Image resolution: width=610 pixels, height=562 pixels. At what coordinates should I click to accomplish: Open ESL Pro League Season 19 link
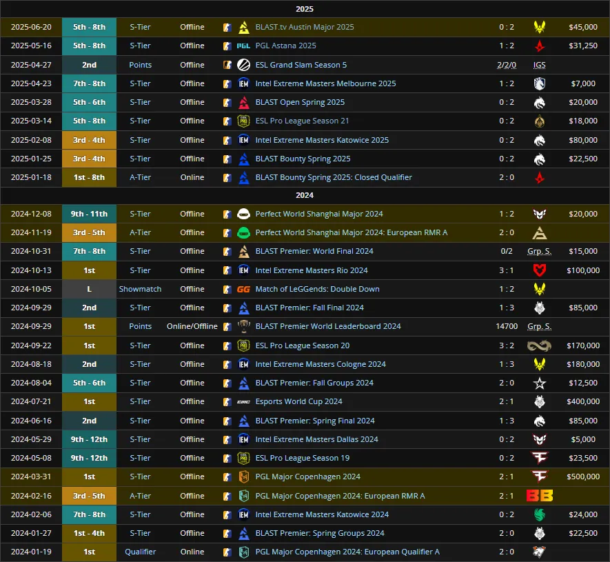click(303, 458)
